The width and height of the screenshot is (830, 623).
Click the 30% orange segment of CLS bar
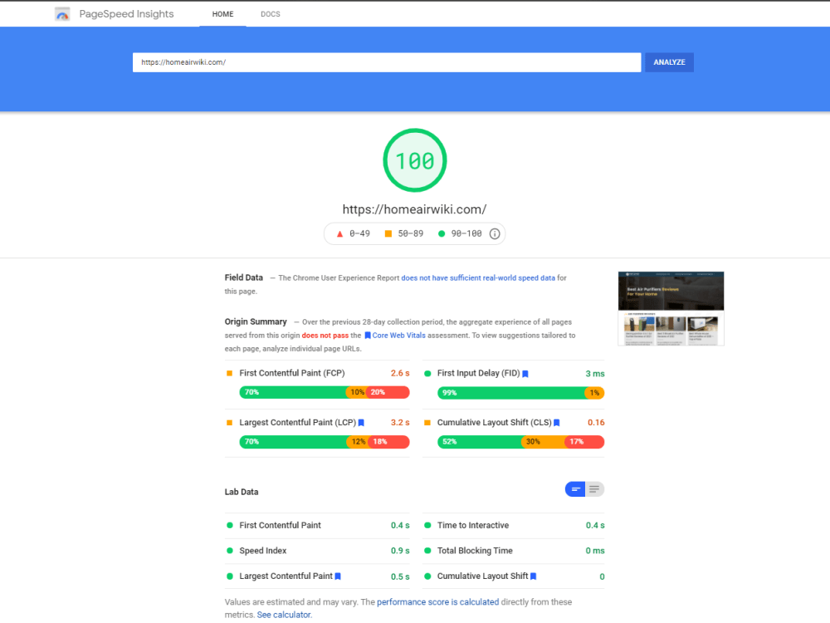pyautogui.click(x=541, y=442)
